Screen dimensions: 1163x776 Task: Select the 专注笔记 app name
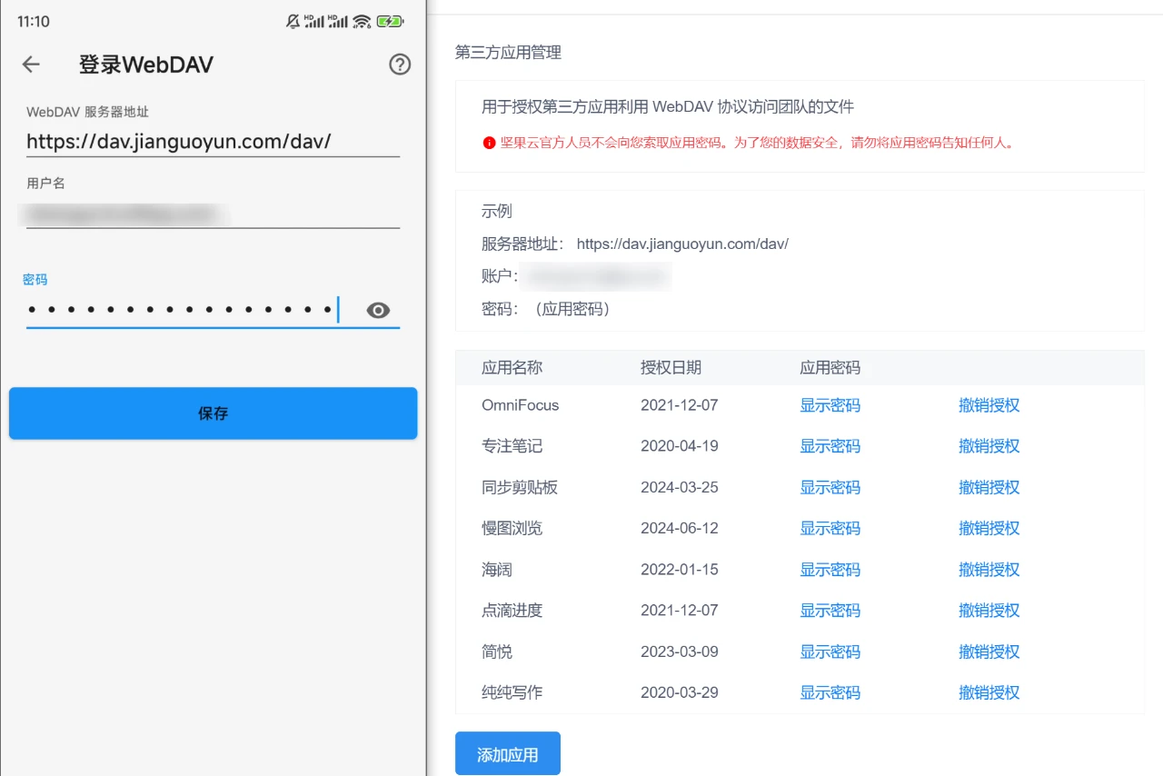pos(512,446)
